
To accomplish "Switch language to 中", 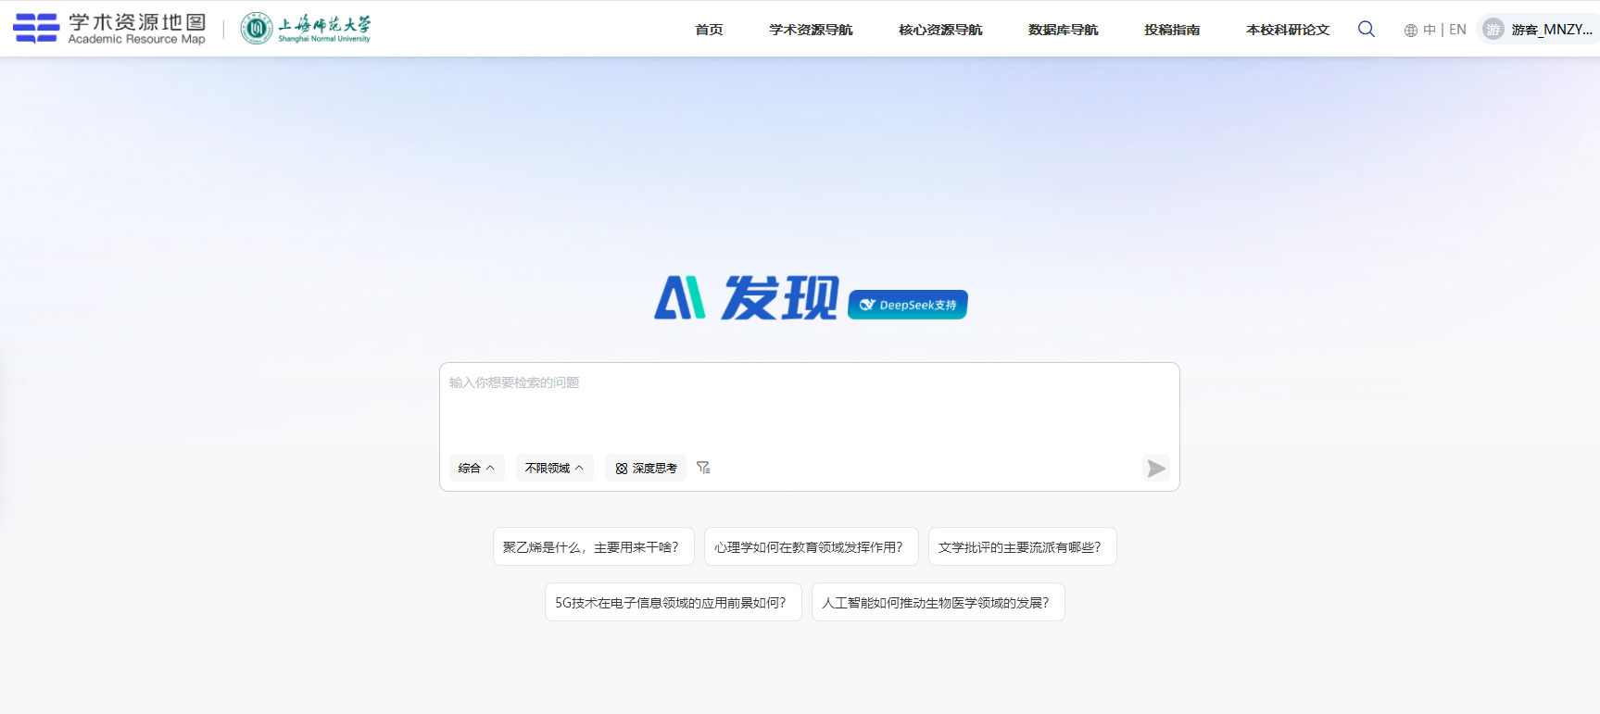I will pos(1429,30).
